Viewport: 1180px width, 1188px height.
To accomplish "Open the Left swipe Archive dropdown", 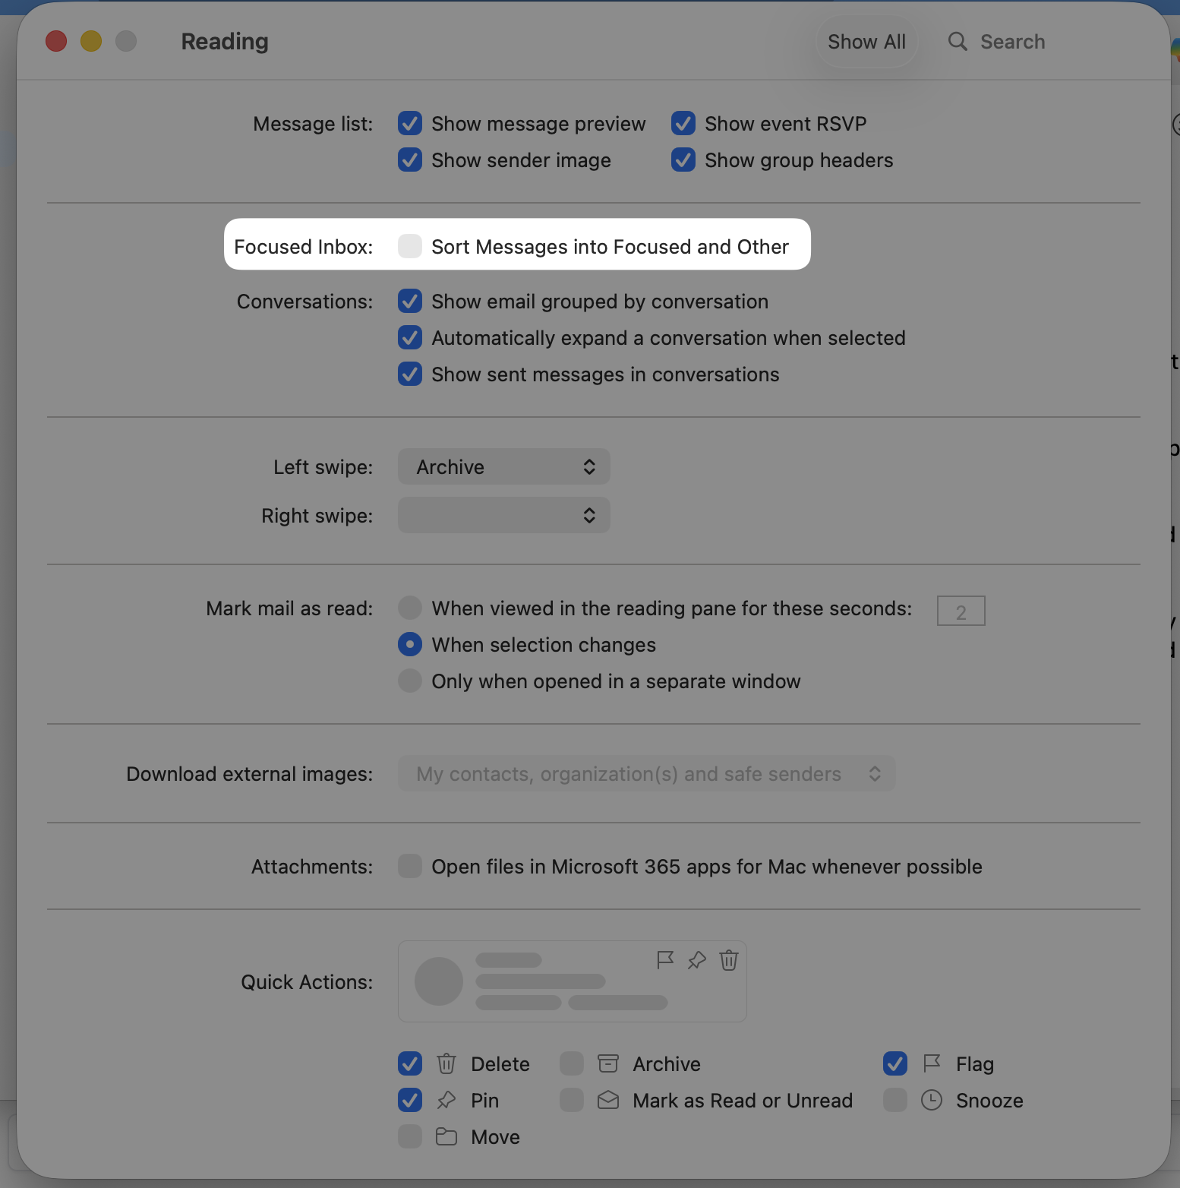I will point(504,466).
